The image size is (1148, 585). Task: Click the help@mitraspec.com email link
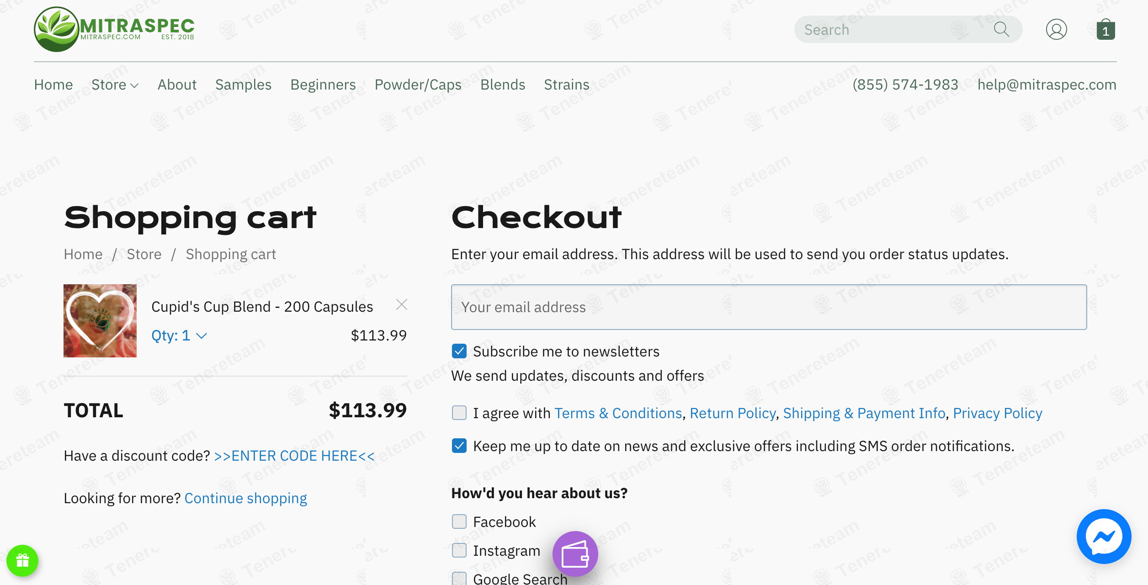pos(1047,85)
